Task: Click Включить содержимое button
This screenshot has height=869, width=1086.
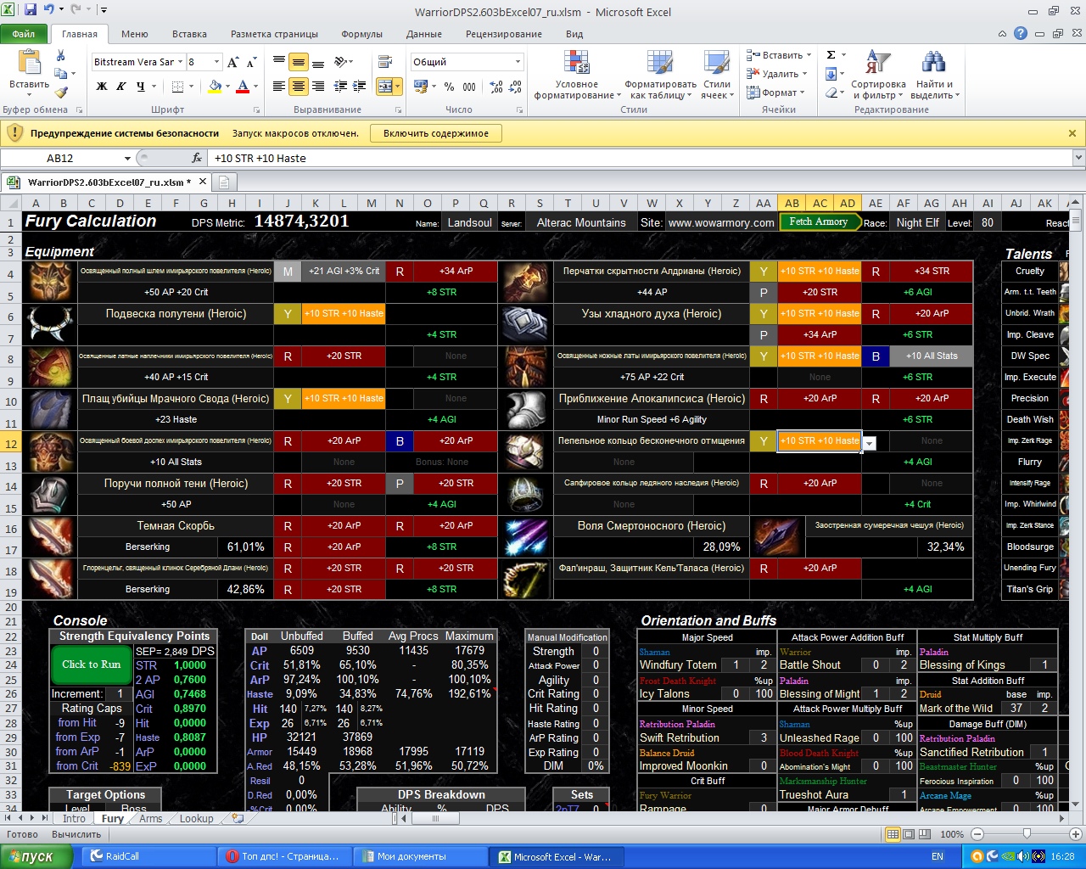Action: (x=436, y=133)
